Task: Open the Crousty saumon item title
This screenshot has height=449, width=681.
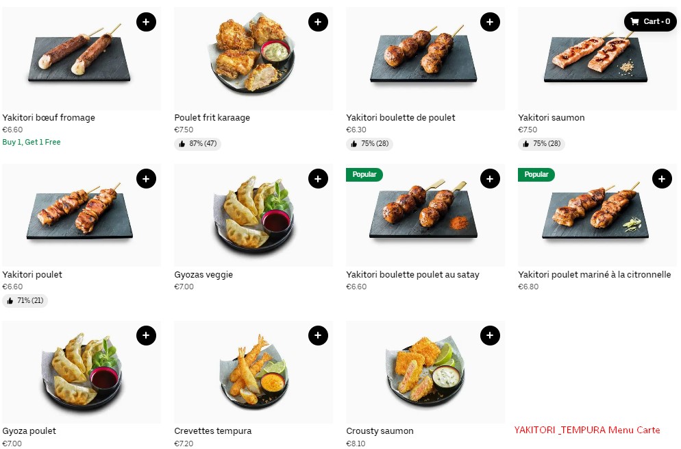Action: 380,430
